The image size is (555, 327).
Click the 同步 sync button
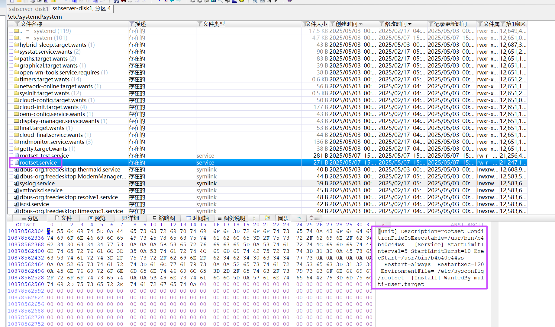pos(283,218)
